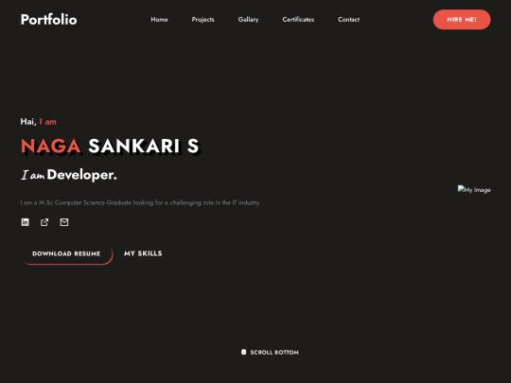
Task: Go to the Projects section
Action: (x=203, y=20)
